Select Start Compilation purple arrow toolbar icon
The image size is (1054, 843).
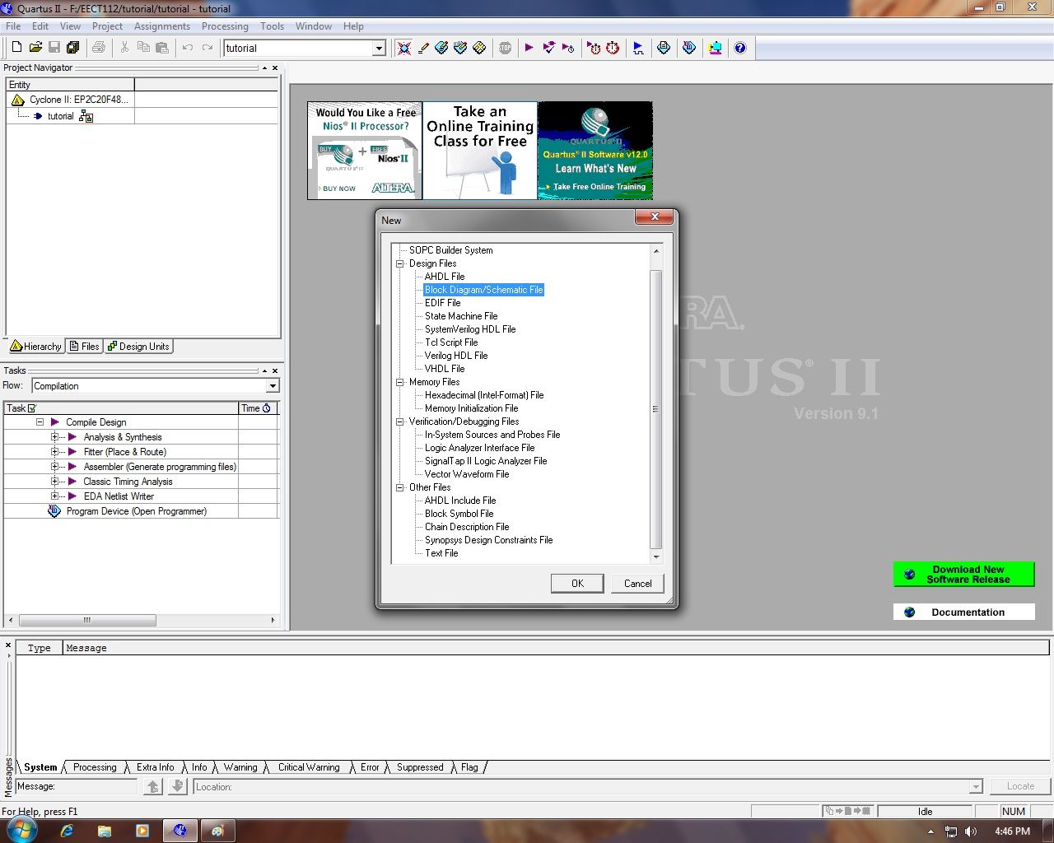pyautogui.click(x=529, y=47)
